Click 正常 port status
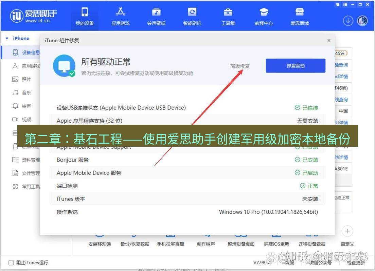 [x=309, y=186]
